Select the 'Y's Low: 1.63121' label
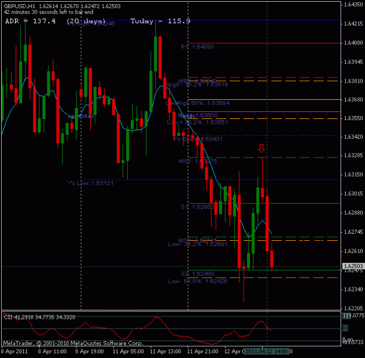 91,183
